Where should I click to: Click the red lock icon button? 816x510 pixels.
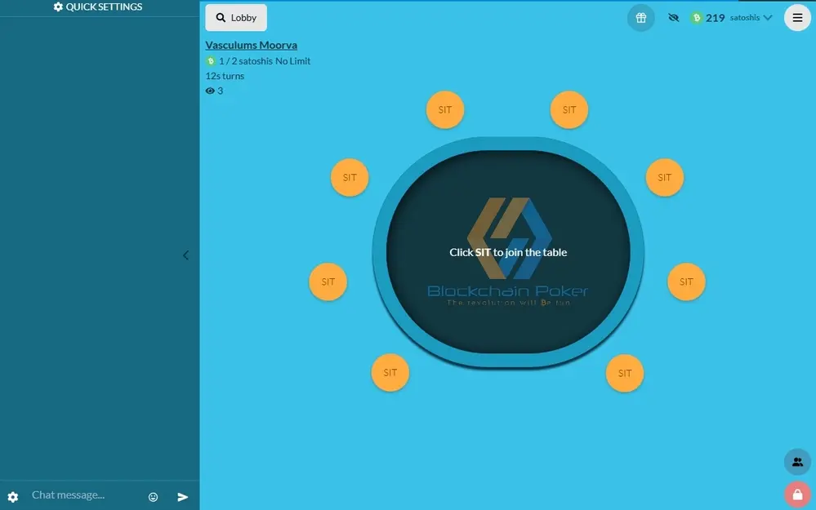coord(797,494)
